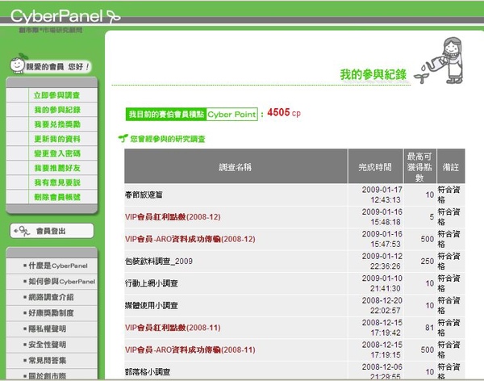Screen dimensions: 484x381
Task: Click sprout icon beside 您曾經參與的研究調查
Action: (123, 138)
